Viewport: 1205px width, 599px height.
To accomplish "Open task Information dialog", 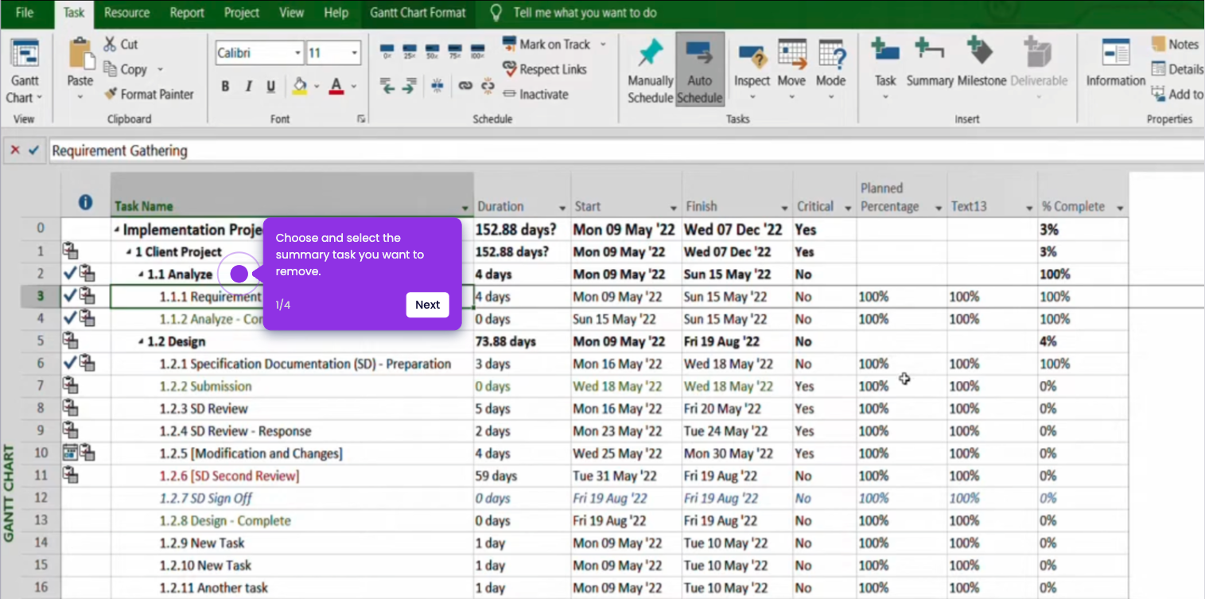I will [1116, 64].
